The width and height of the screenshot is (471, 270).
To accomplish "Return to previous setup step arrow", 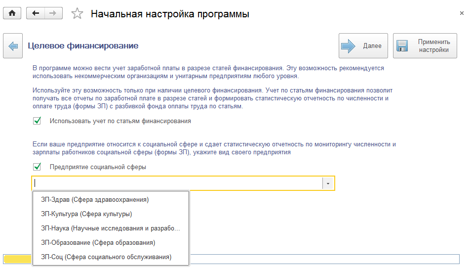I will [13, 46].
